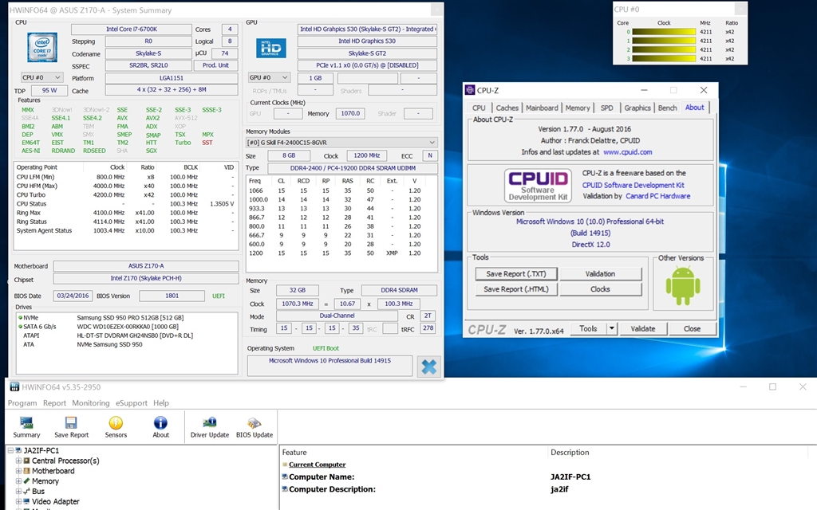This screenshot has width=817, height=510.
Task: Open the CPU #0 selector dropdown
Action: coord(42,77)
